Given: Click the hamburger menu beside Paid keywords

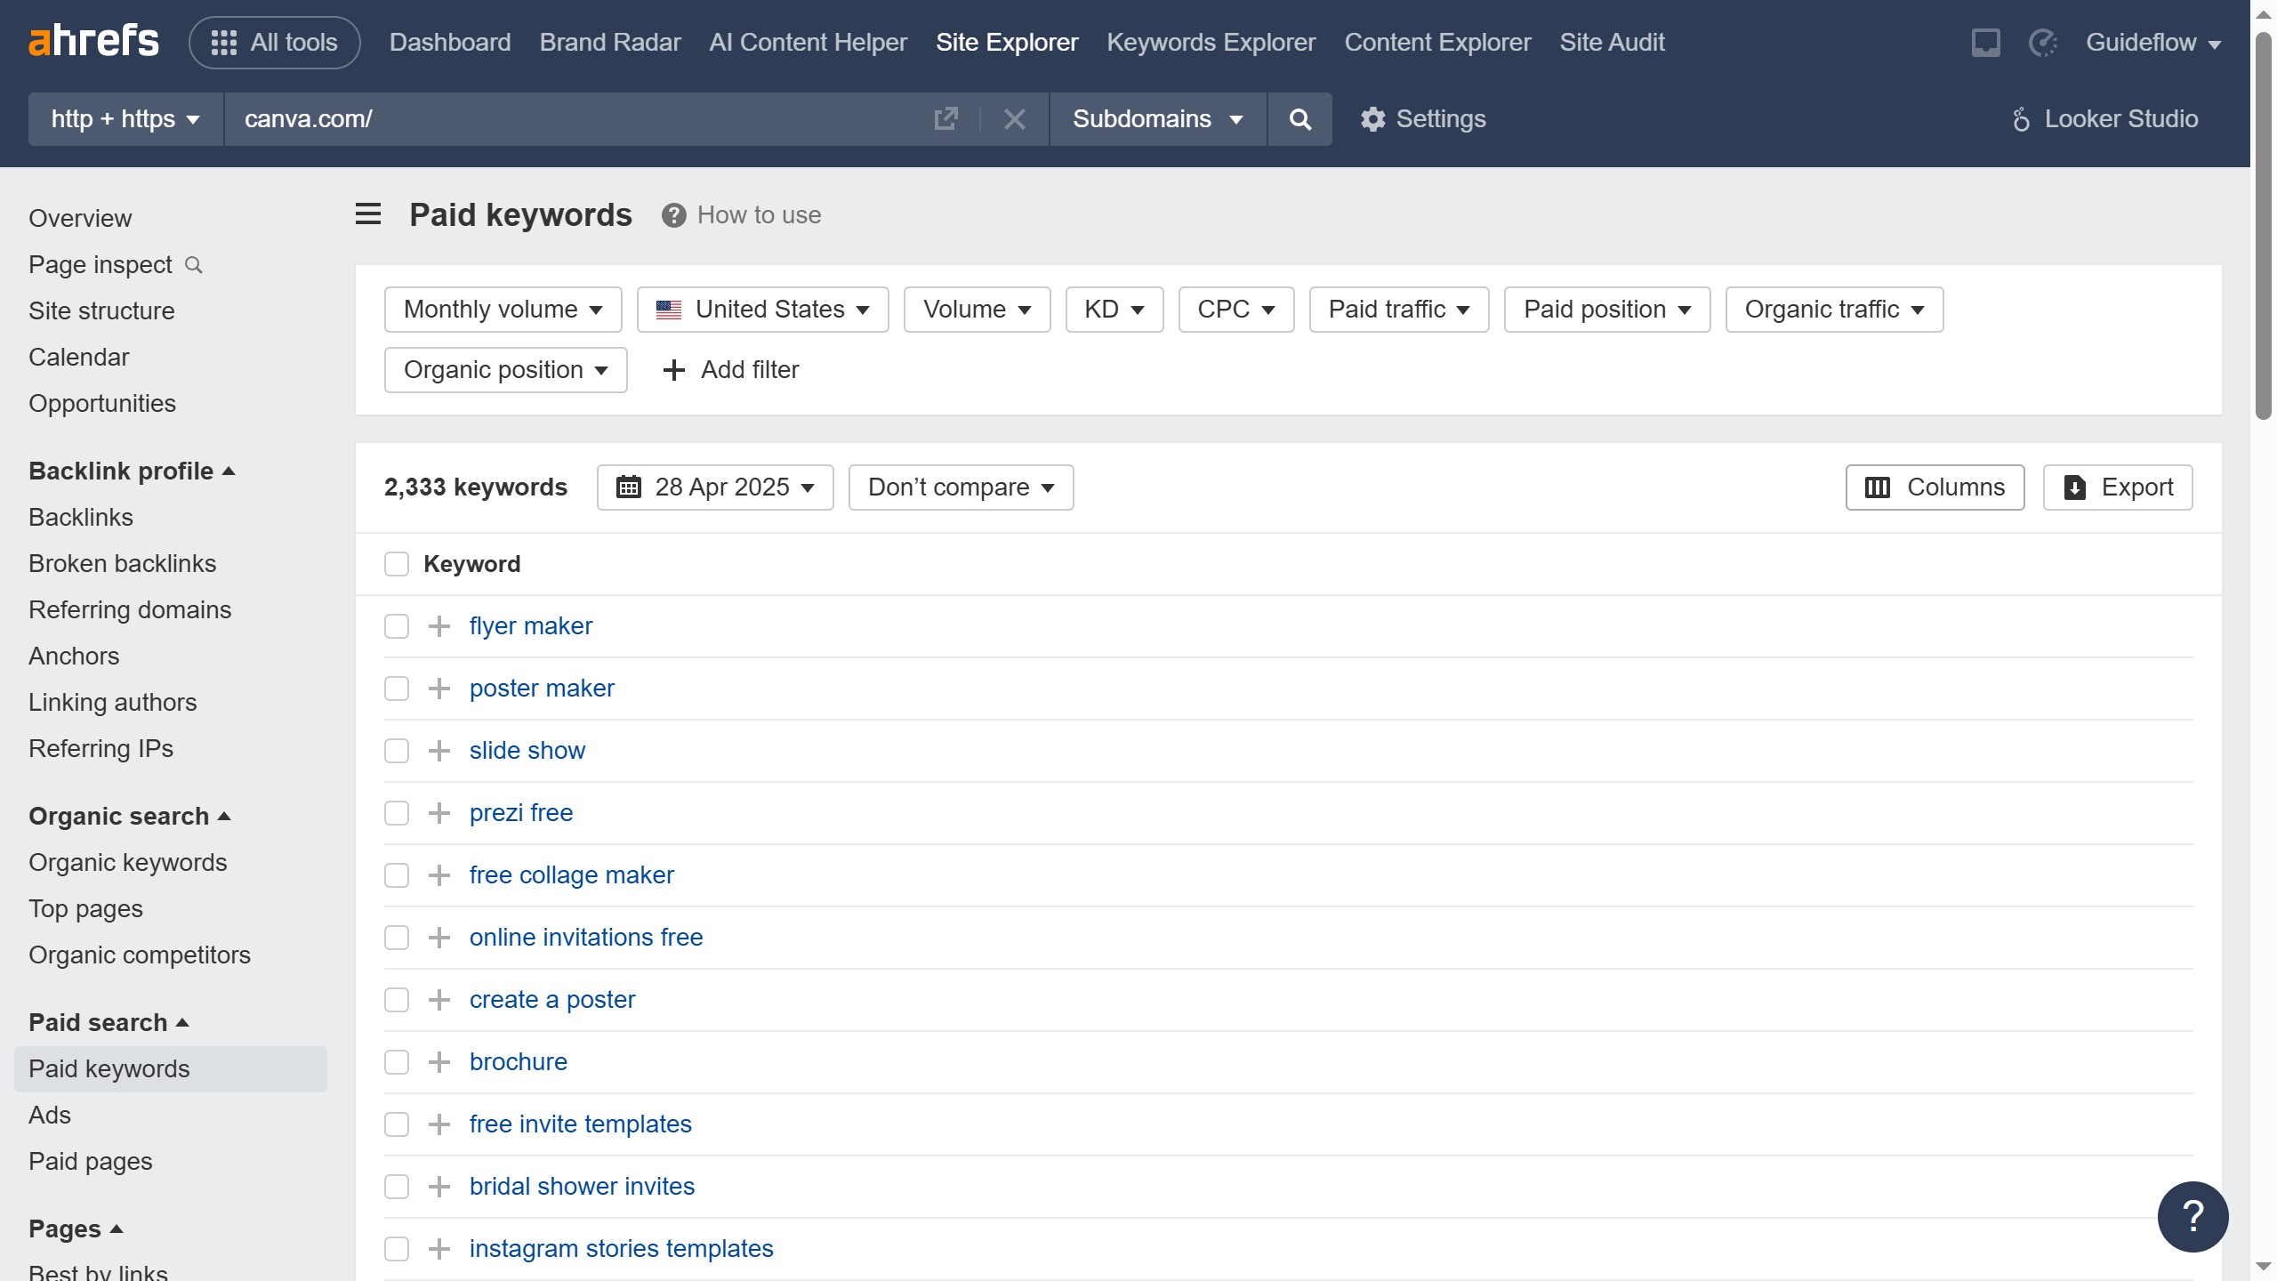Looking at the screenshot, I should click(368, 214).
